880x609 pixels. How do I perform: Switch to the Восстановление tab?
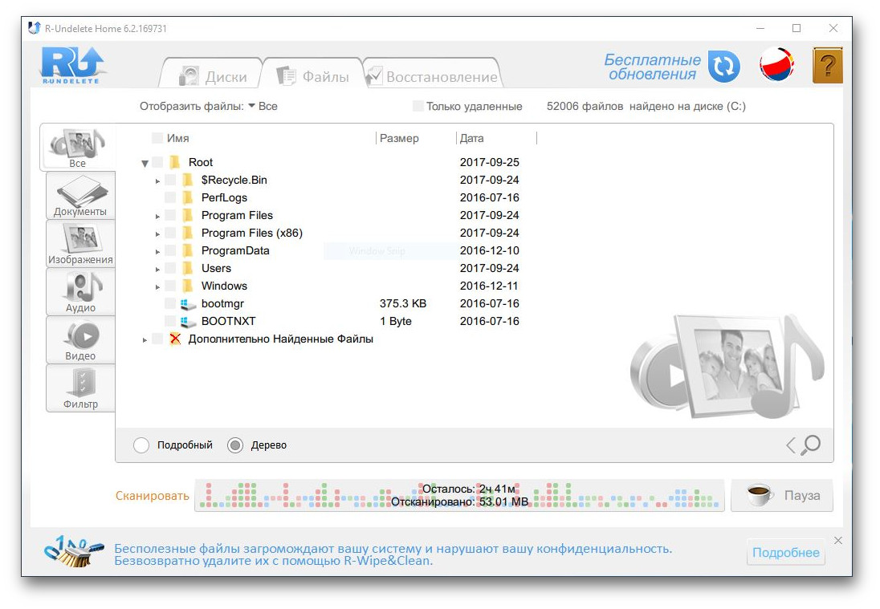click(x=432, y=76)
